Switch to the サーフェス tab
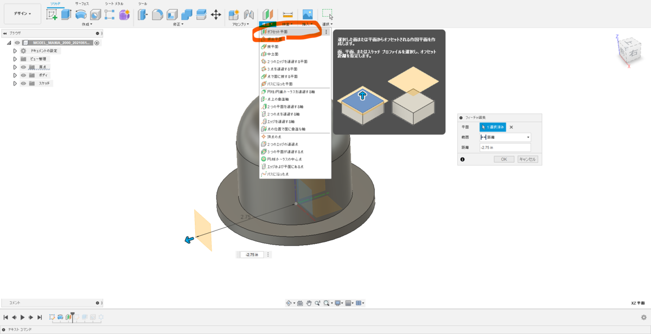 point(82,3)
